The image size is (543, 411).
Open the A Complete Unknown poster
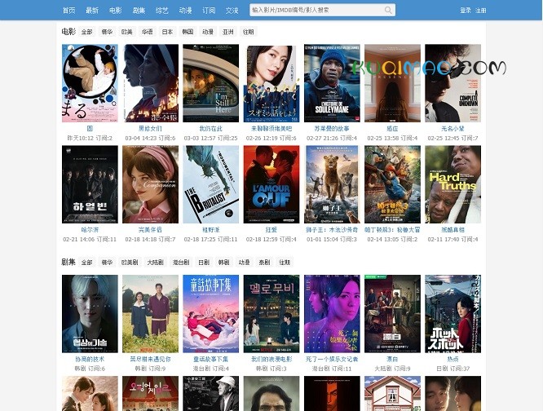coord(453,83)
